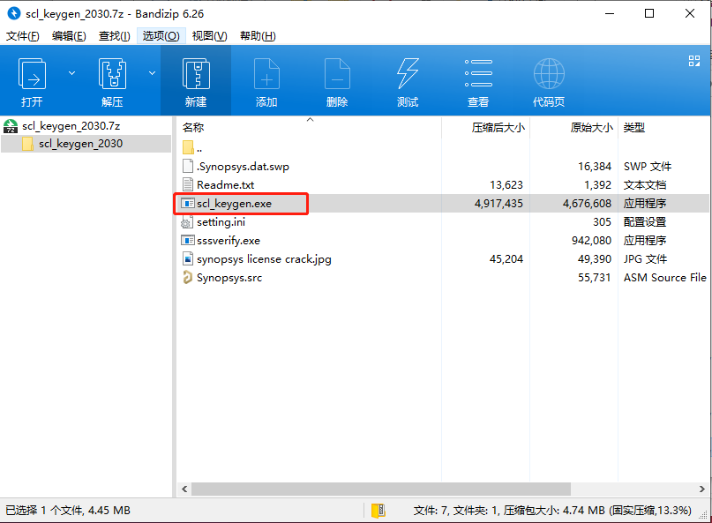712x523 pixels.
Task: Select the .Synopsys.dat.swp file
Action: [243, 167]
